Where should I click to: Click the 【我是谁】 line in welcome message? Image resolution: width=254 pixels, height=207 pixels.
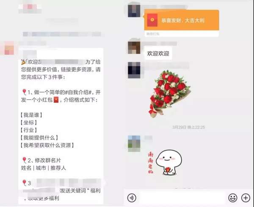coord(31,115)
